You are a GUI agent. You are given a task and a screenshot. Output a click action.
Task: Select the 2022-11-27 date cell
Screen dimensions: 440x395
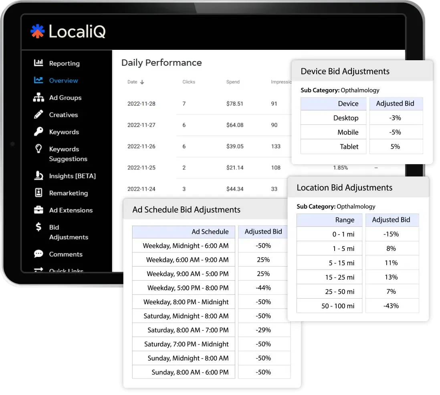click(141, 125)
